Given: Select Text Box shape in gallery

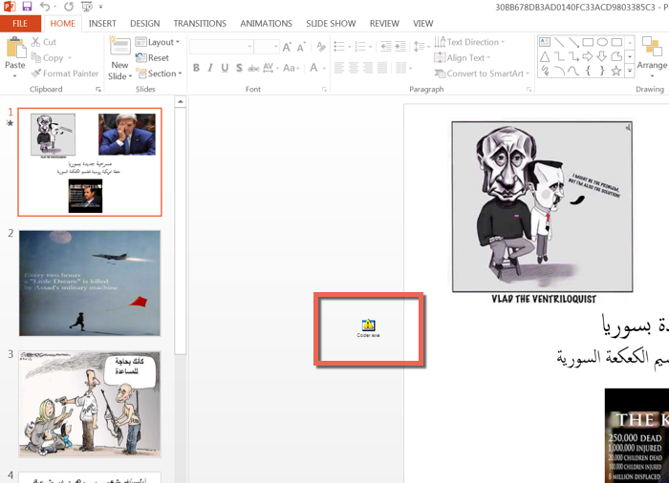Looking at the screenshot, I should [x=545, y=42].
